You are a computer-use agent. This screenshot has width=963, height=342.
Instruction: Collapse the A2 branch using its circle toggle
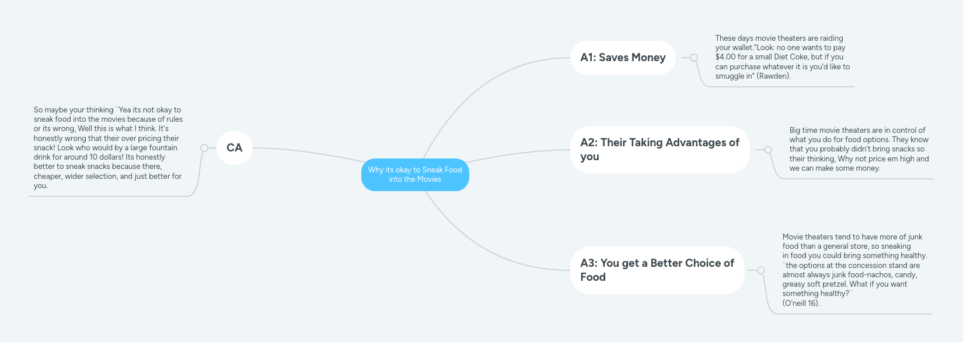coord(768,150)
